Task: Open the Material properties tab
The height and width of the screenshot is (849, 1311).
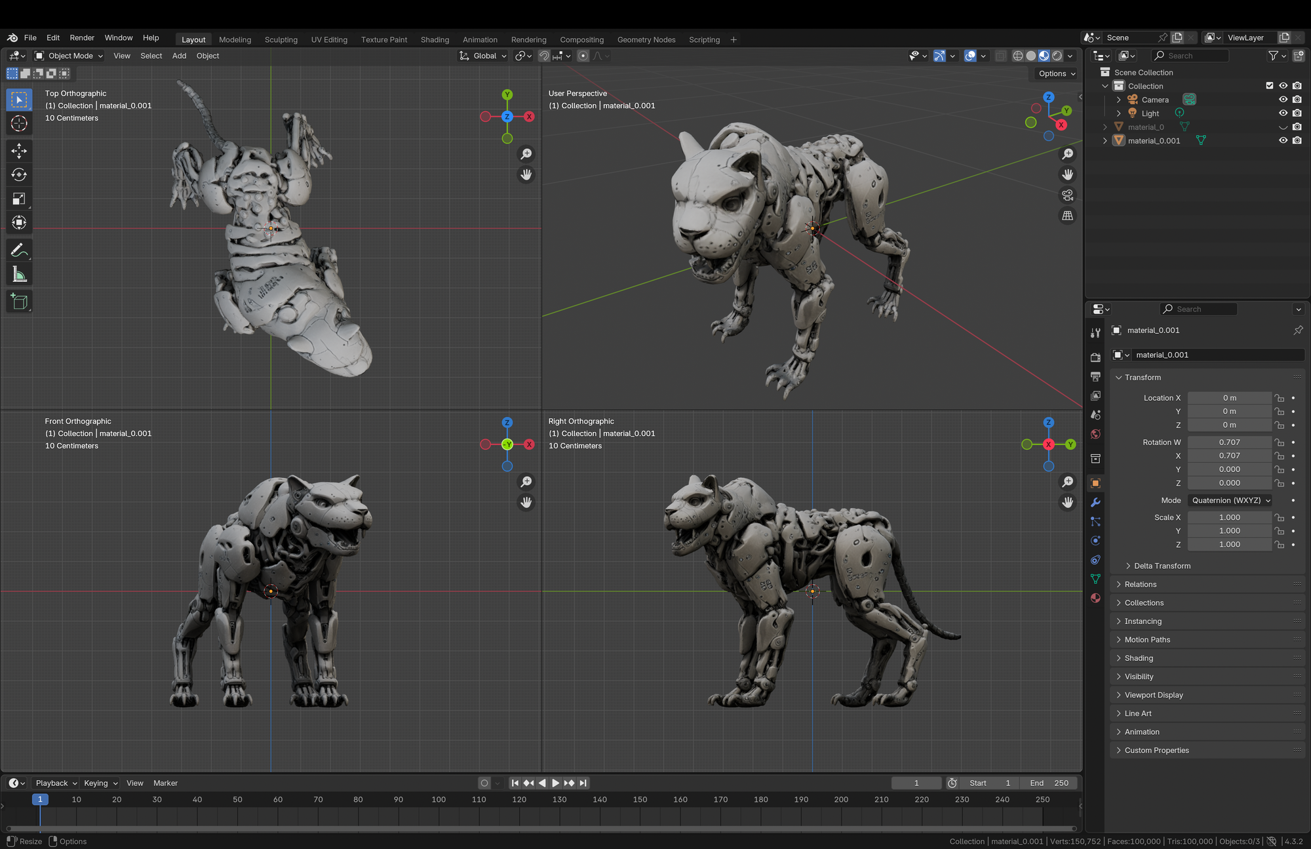Action: click(1095, 598)
